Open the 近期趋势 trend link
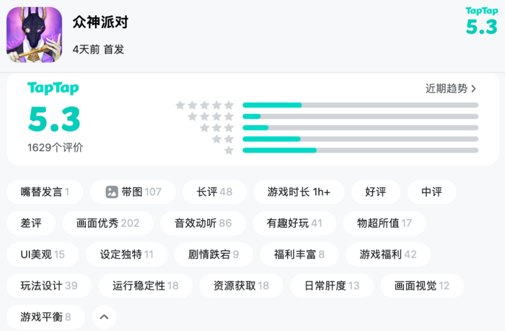 (450, 88)
